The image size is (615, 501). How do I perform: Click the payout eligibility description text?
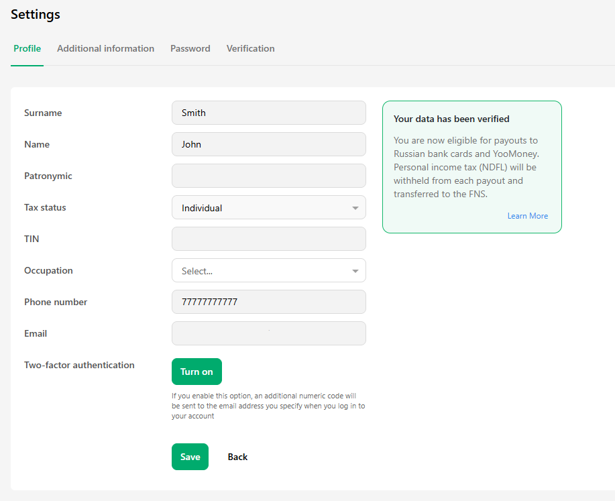click(x=466, y=167)
